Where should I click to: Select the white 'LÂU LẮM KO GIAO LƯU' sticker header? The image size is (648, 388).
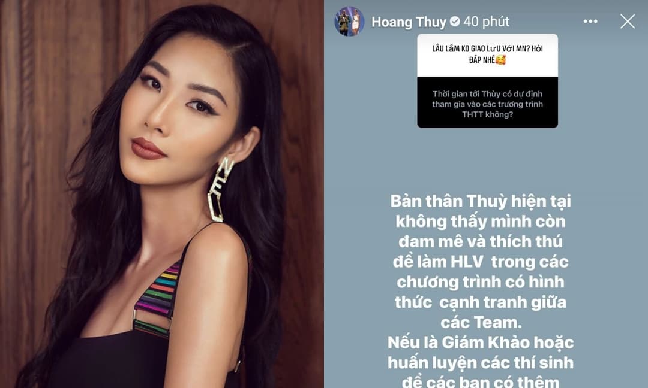[487, 55]
